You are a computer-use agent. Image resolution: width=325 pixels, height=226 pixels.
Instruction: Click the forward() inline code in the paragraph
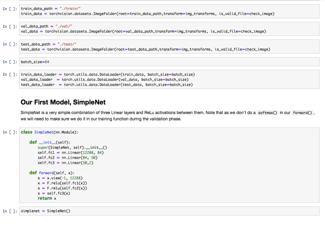[x=303, y=113]
